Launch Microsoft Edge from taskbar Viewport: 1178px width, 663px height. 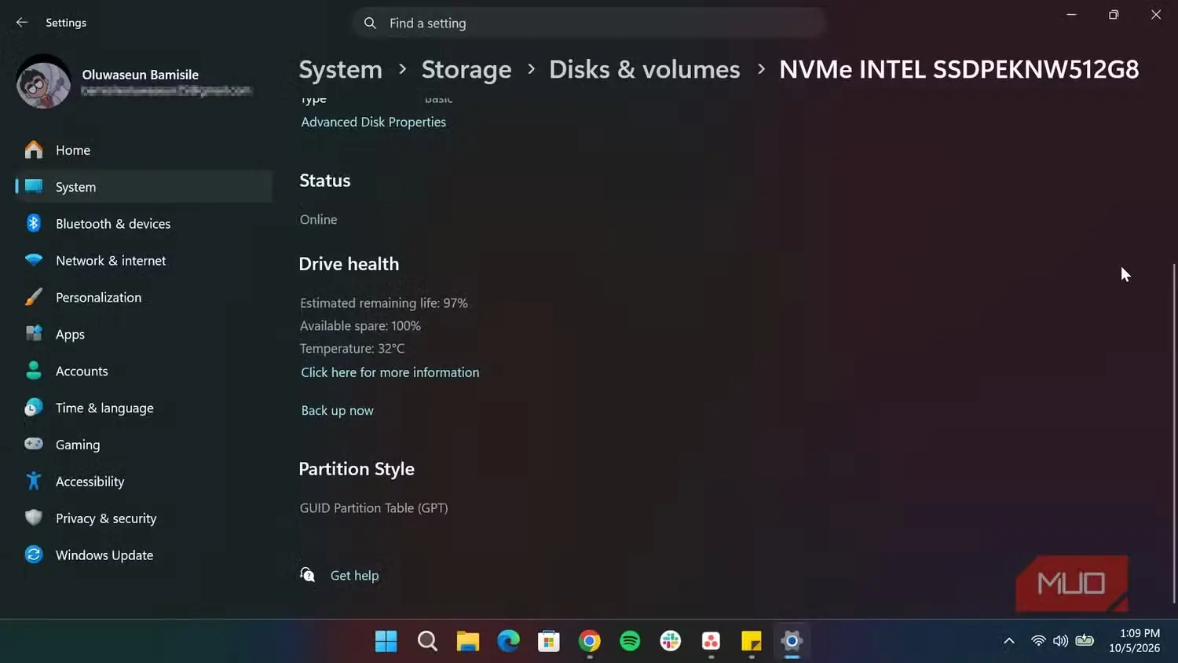click(x=509, y=641)
